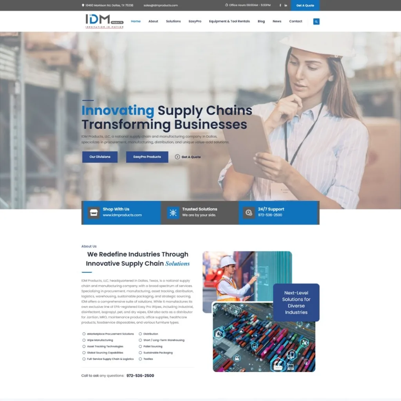Open the Facebook social icon
The image size is (401, 401).
tap(280, 5)
